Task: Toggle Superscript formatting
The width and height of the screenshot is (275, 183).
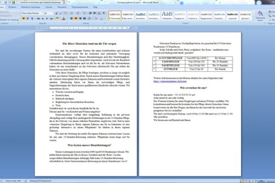Action: 47,19
